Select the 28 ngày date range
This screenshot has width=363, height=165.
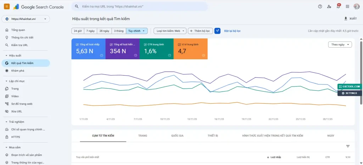104,31
